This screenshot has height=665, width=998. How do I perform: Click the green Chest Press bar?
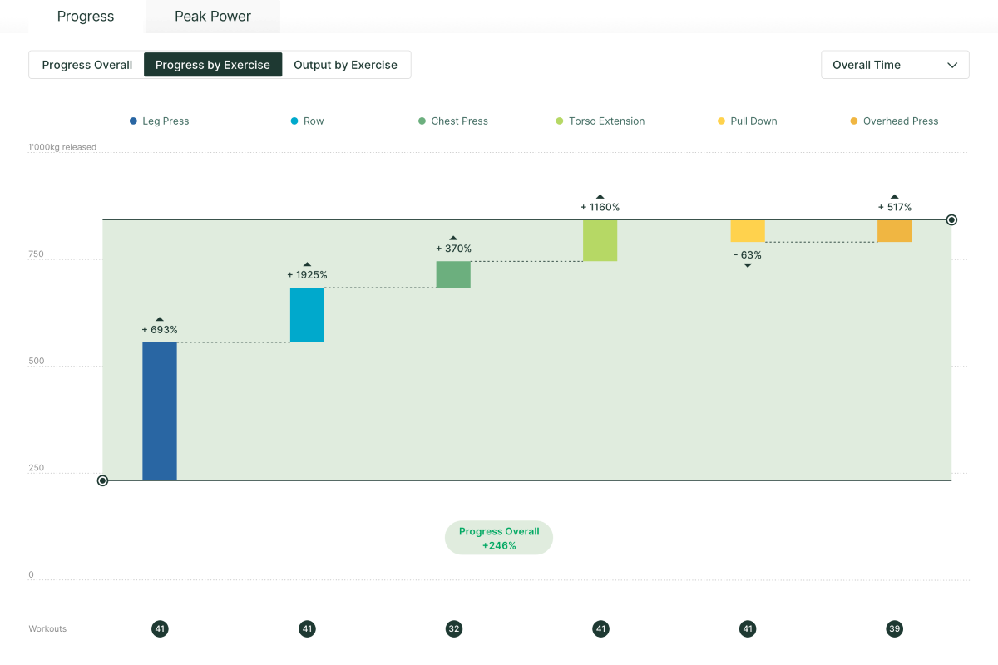(x=453, y=274)
